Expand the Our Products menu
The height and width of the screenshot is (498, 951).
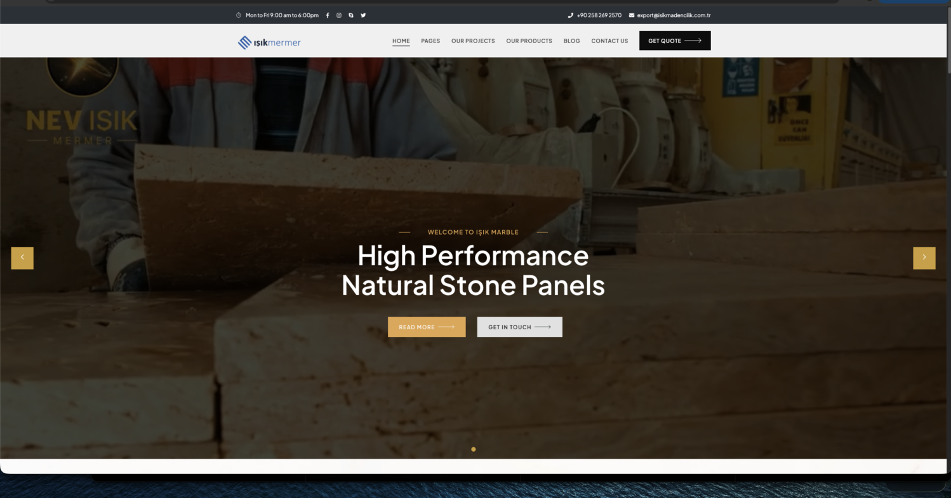529,41
